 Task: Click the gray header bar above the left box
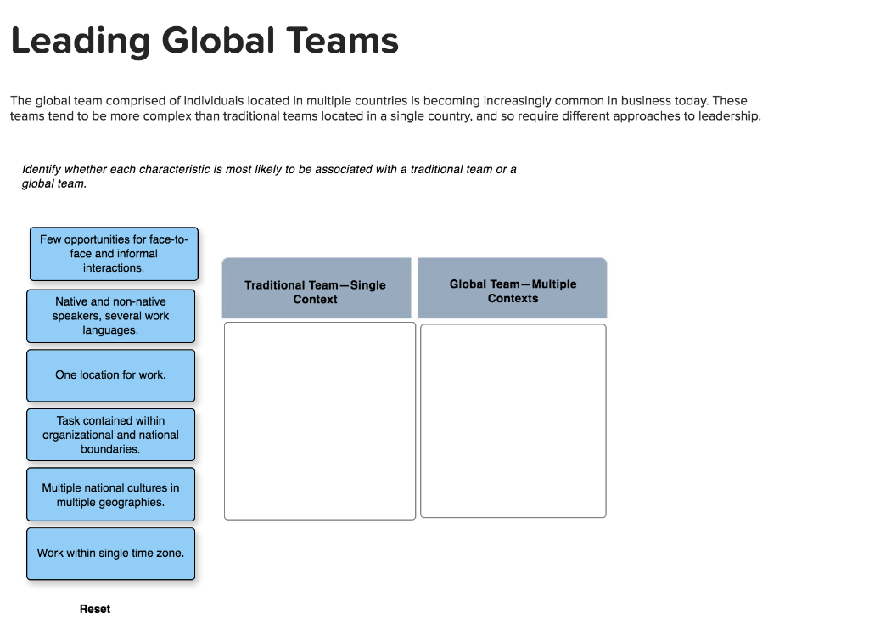(x=317, y=287)
